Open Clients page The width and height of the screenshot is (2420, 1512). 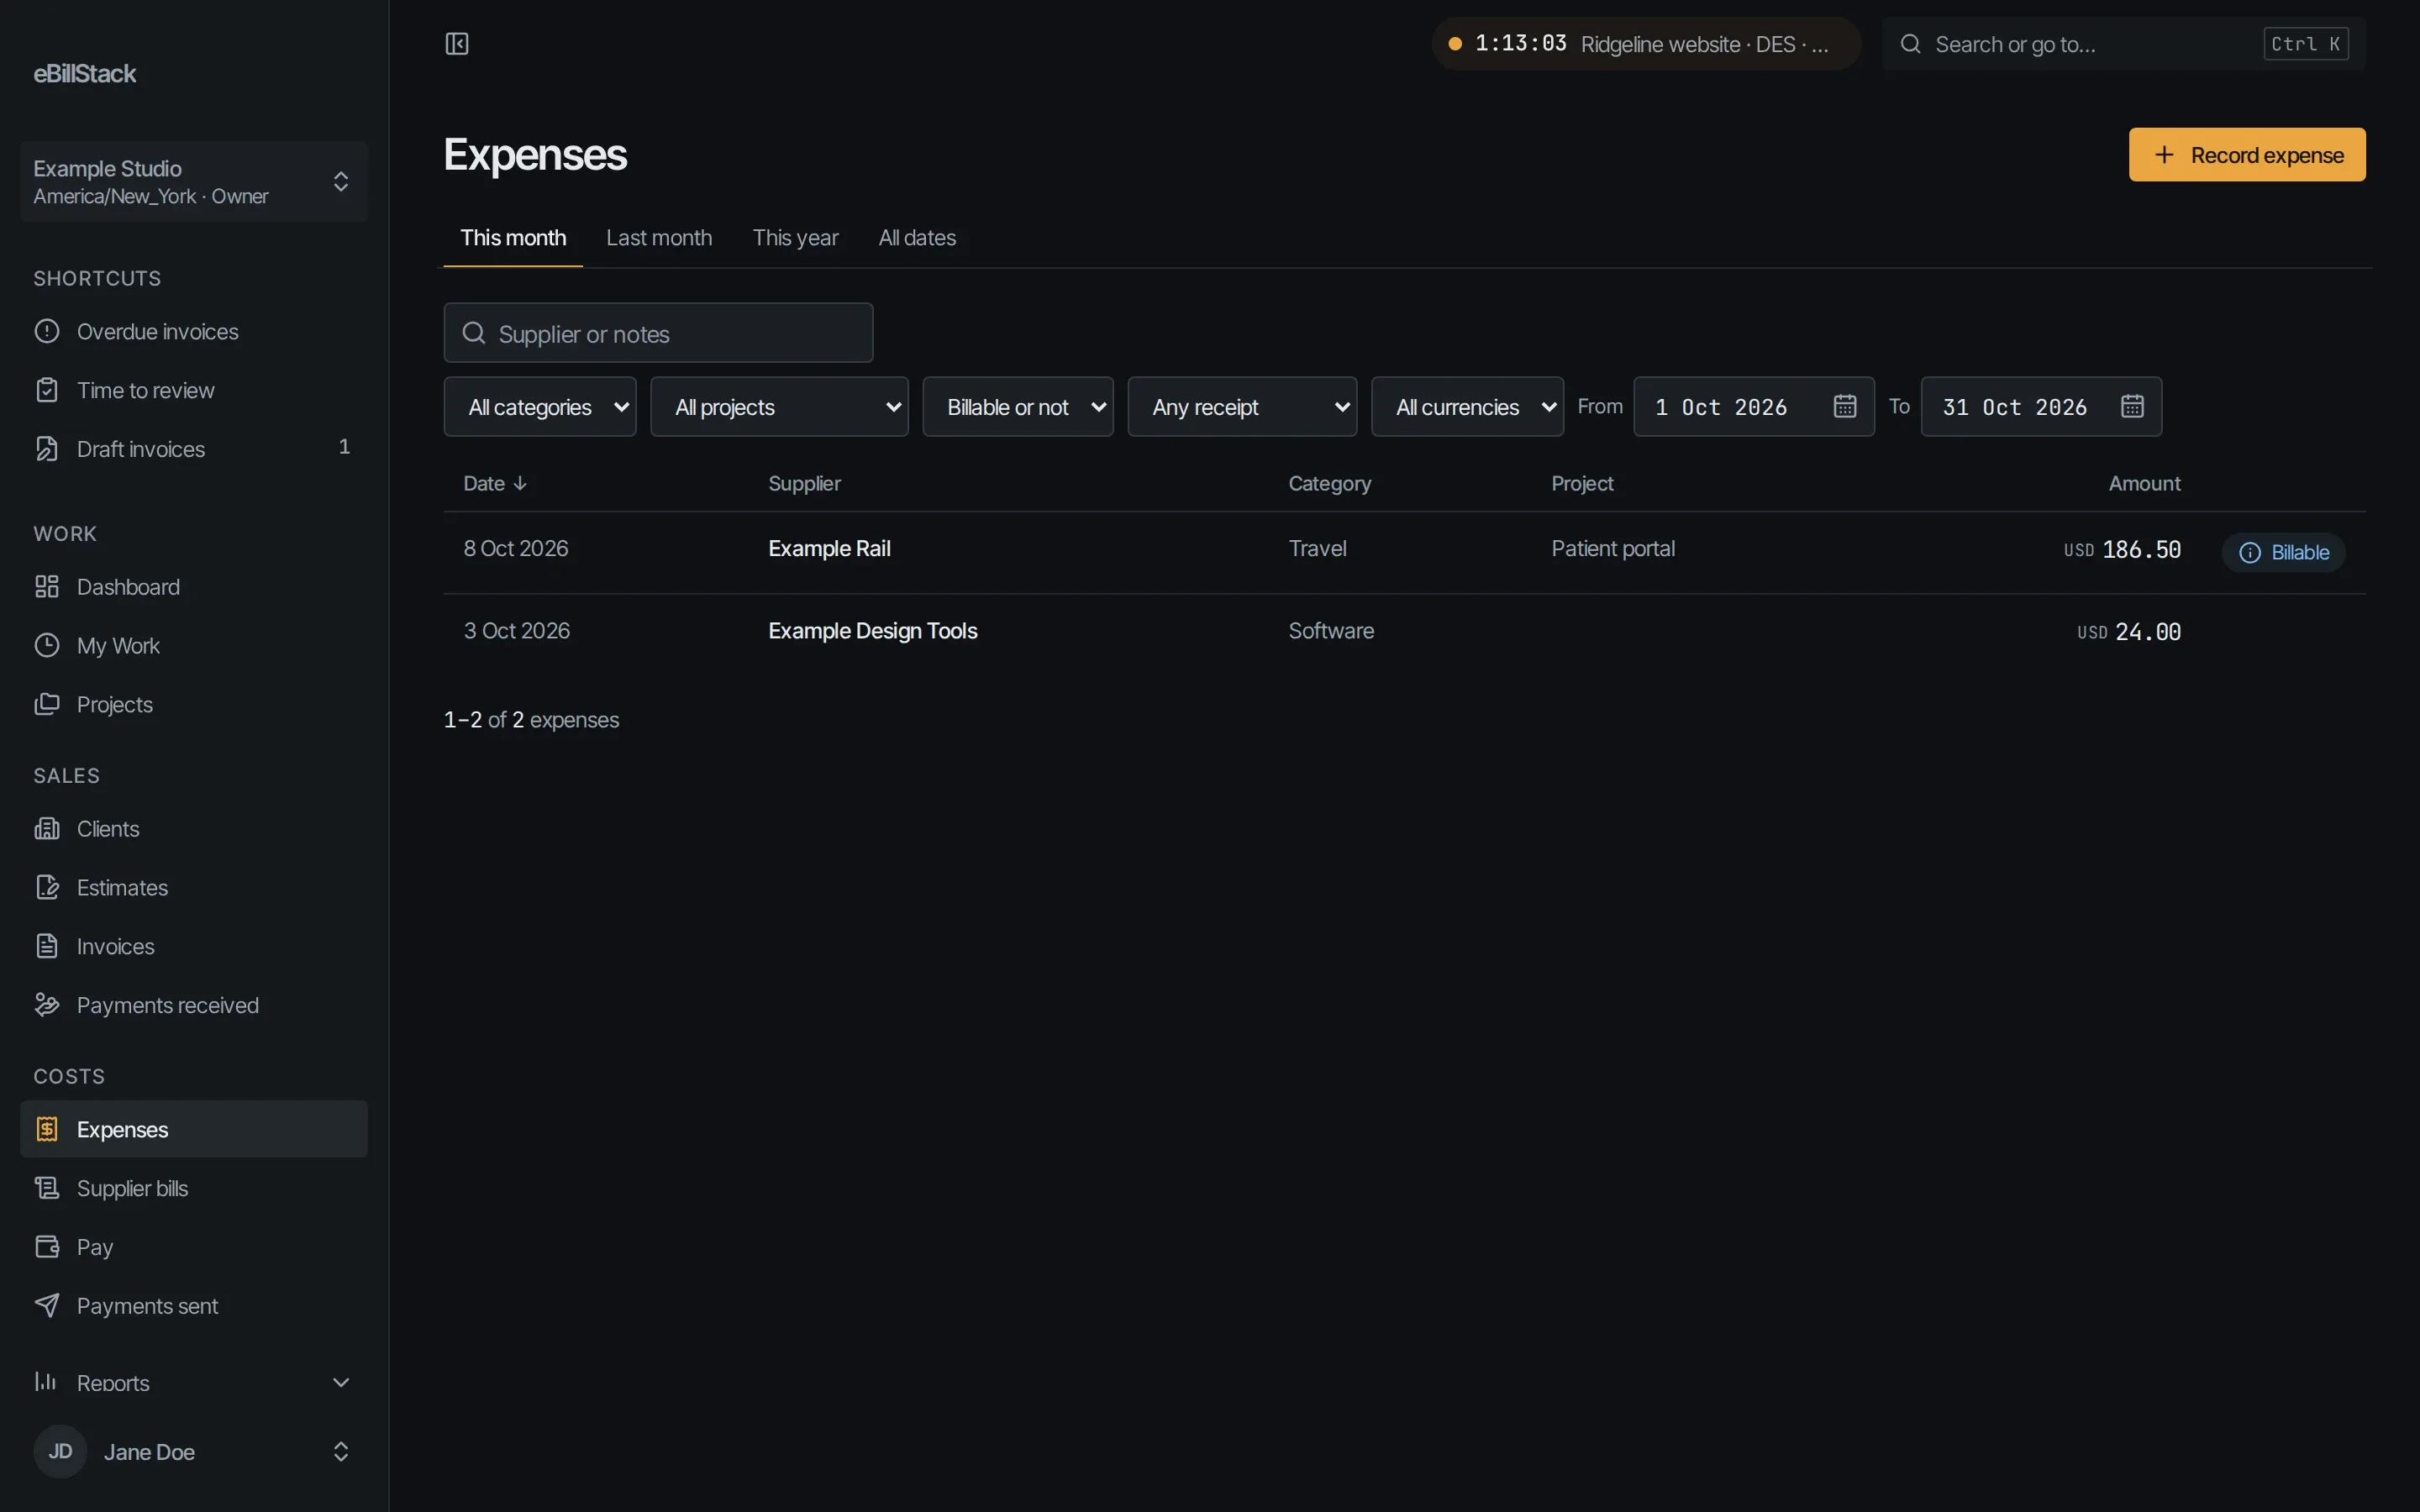point(194,829)
